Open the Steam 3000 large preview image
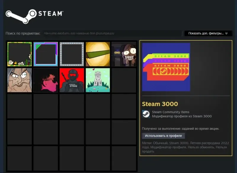This screenshot has width=237, height=173. click(x=166, y=67)
